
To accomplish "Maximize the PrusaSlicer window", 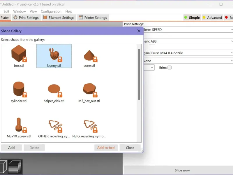I will (x=221, y=4).
